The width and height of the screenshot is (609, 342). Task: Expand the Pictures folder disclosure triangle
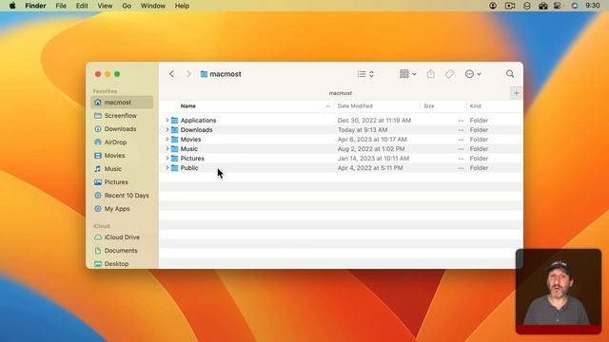[167, 159]
